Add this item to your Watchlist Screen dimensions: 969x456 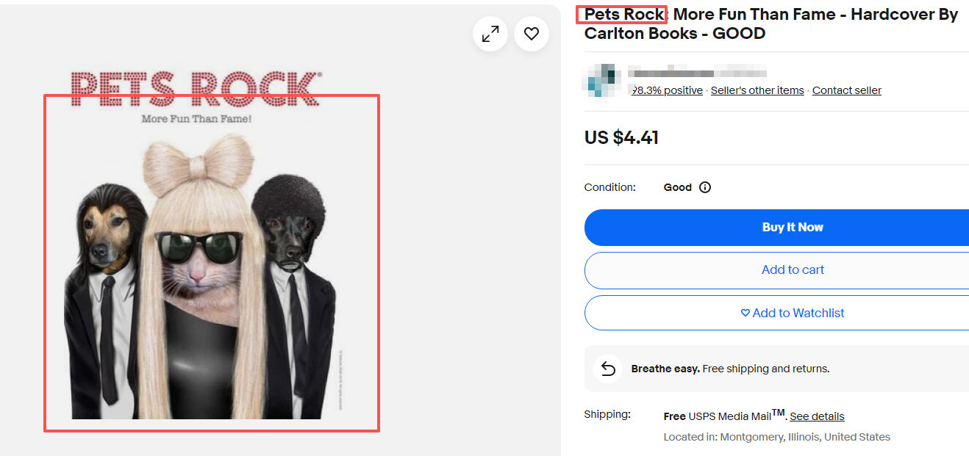[x=793, y=313]
